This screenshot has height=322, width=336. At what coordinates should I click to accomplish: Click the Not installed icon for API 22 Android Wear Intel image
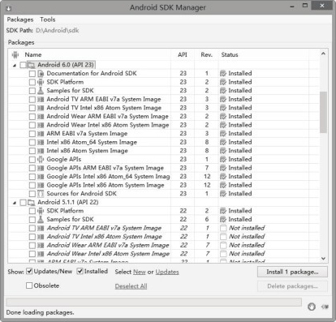pyautogui.click(x=223, y=254)
